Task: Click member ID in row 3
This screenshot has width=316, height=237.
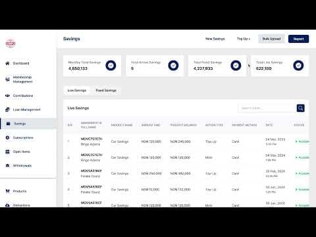Action: click(x=92, y=171)
